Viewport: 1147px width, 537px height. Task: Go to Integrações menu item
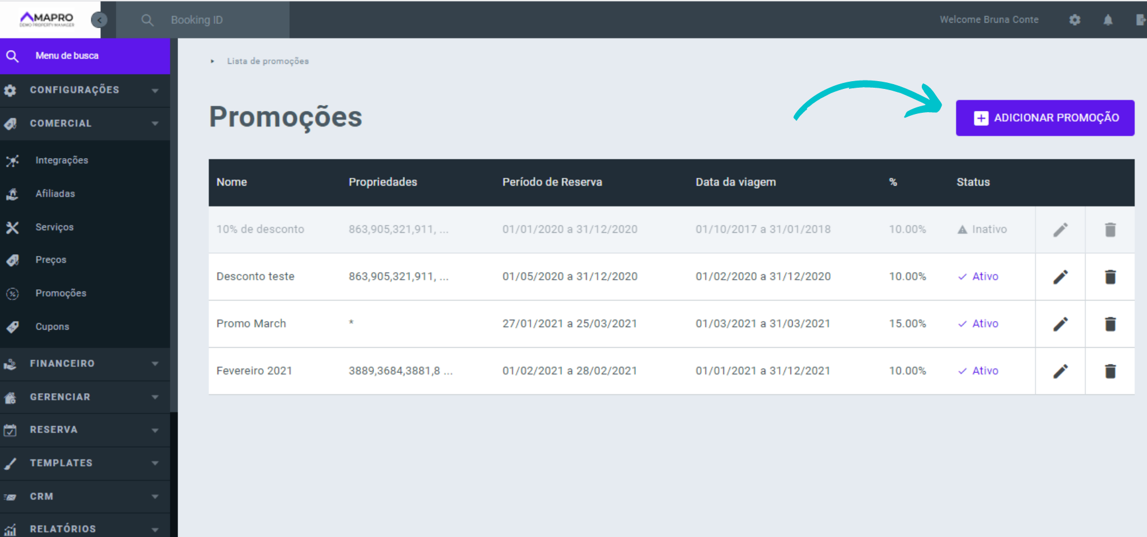(x=62, y=160)
